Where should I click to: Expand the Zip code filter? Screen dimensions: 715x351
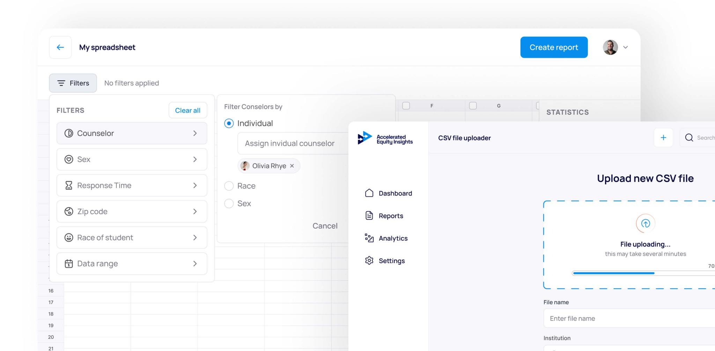point(132,211)
